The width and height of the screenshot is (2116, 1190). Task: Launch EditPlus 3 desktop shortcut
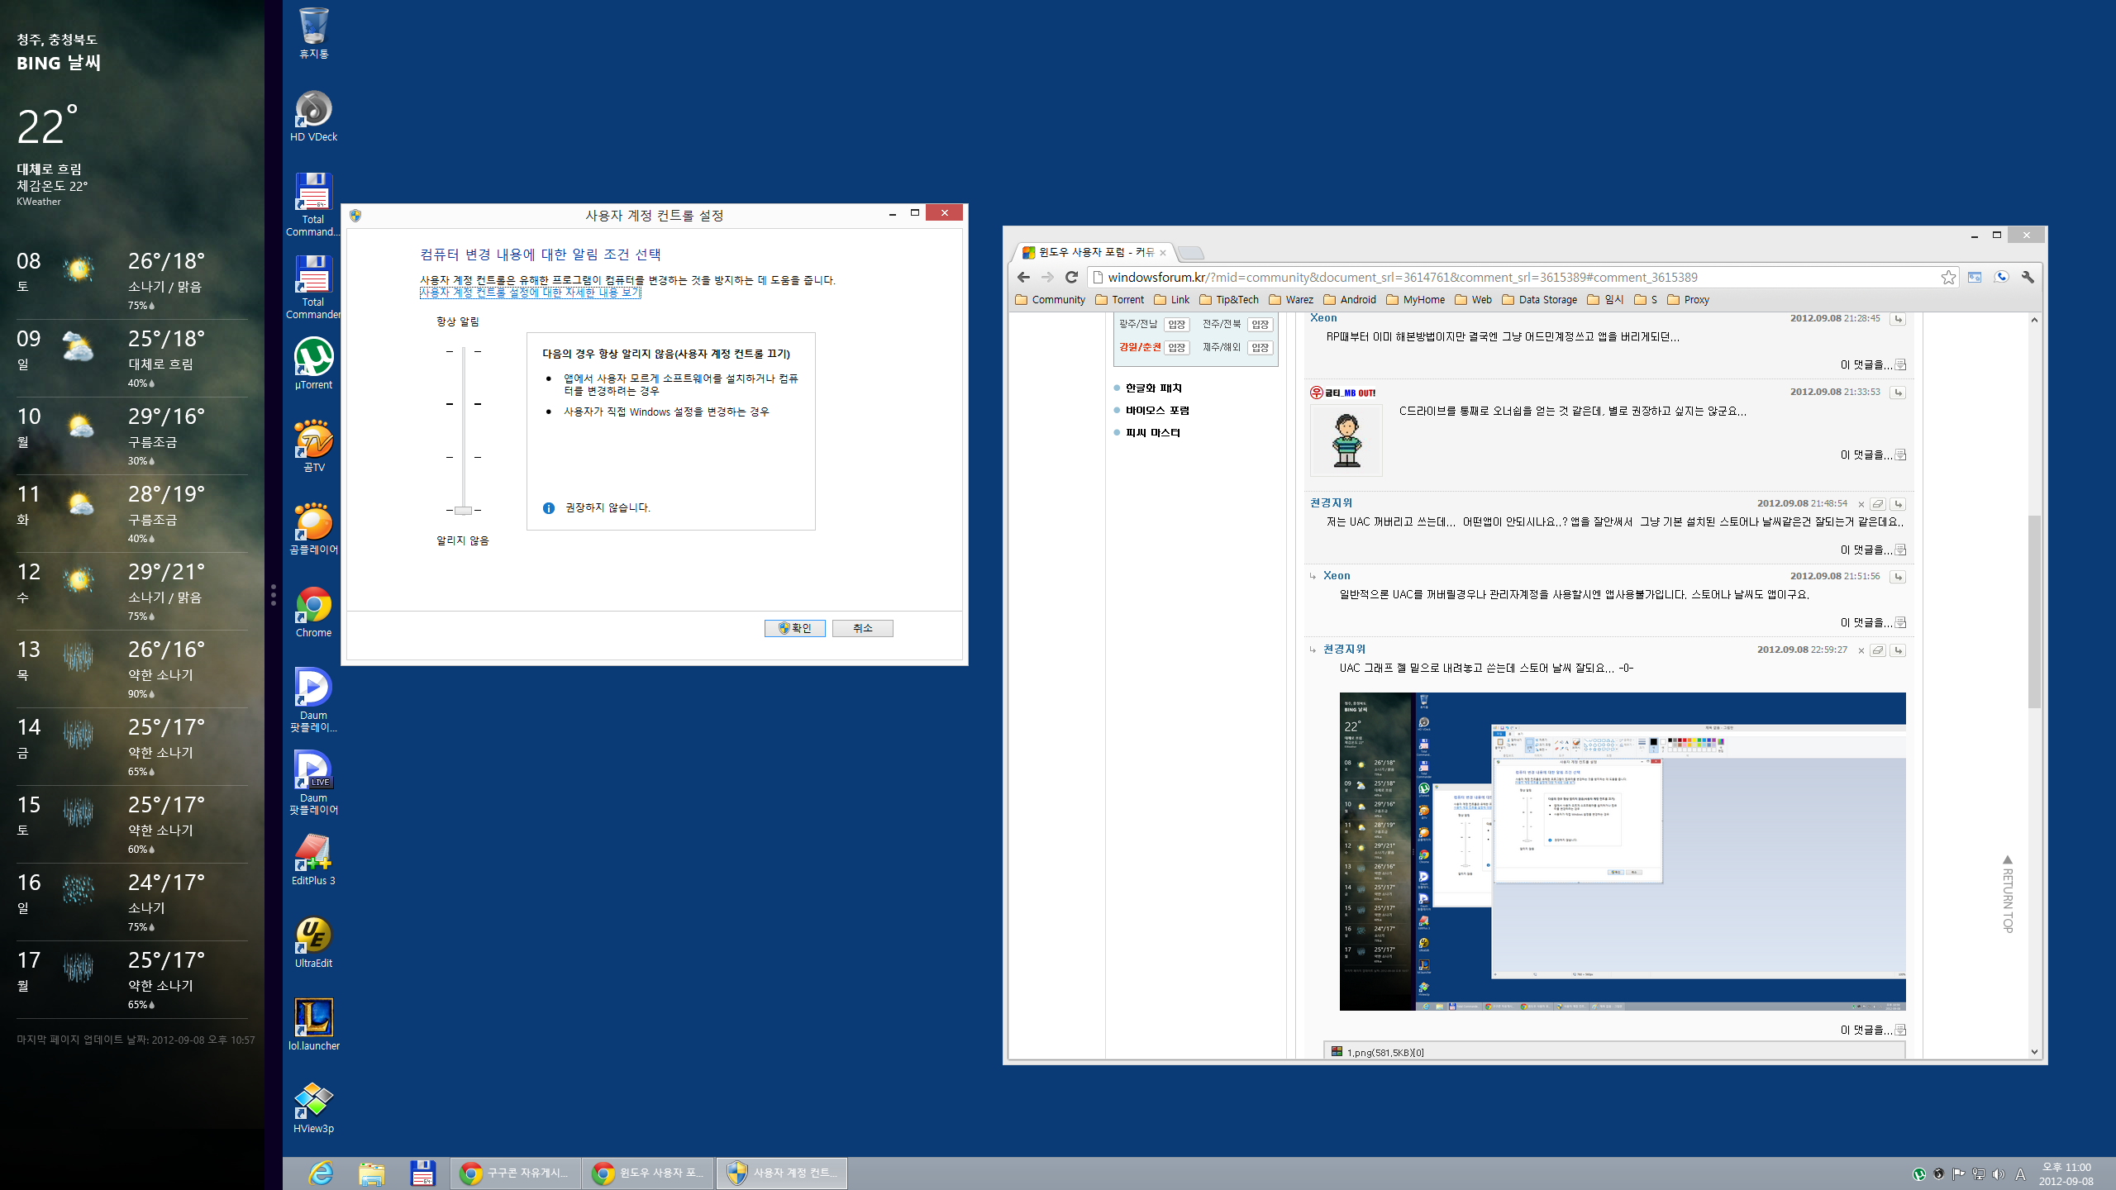pos(313,859)
